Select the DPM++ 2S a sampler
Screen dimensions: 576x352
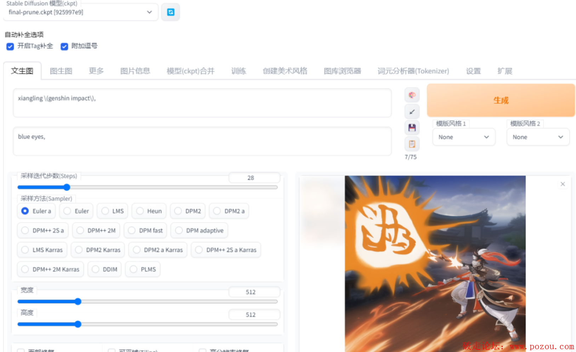tap(43, 230)
